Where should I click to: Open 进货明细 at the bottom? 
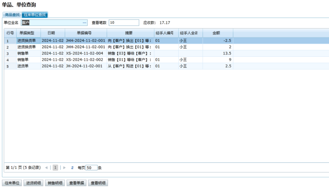pyautogui.click(x=33, y=183)
